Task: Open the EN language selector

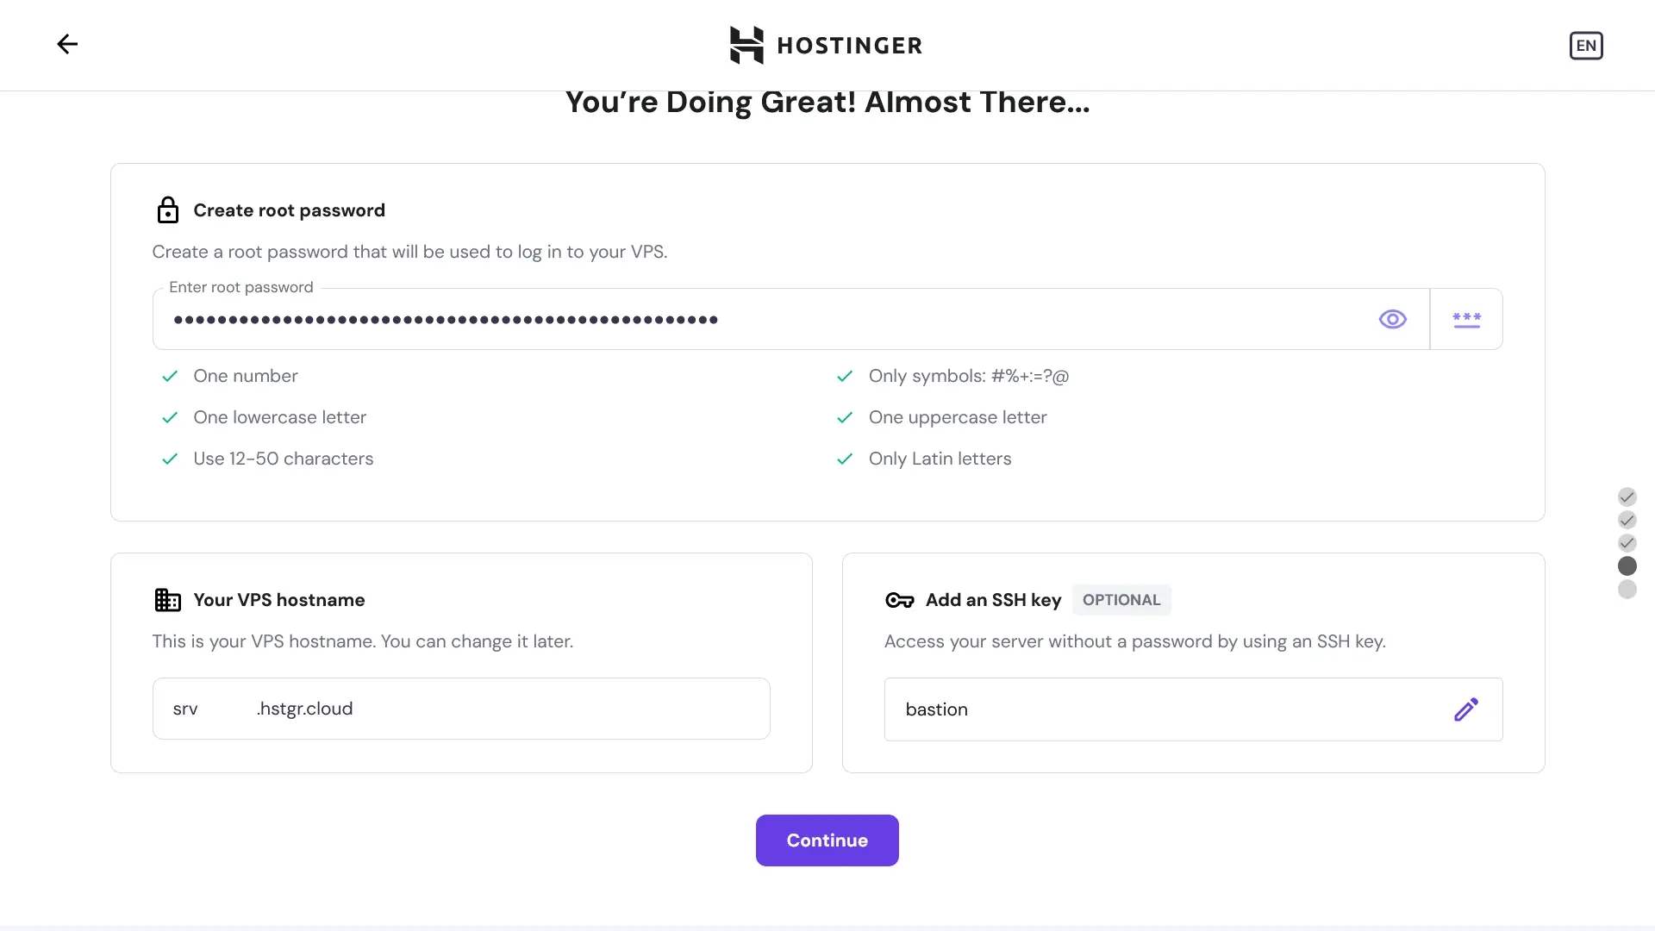Action: point(1585,46)
